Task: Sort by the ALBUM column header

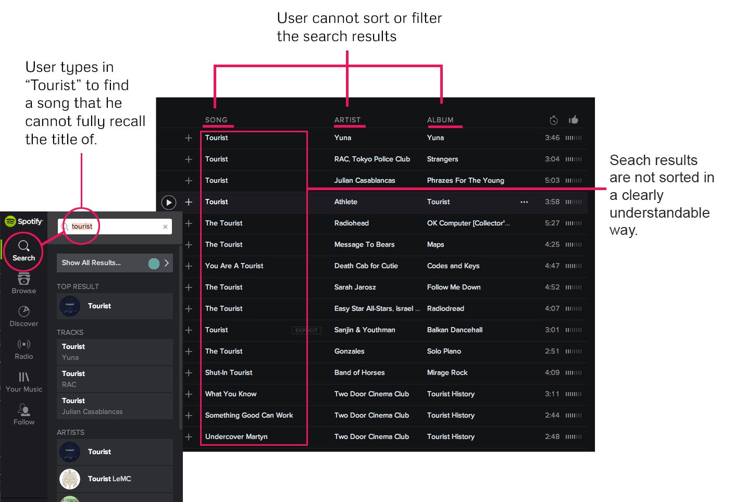Action: (440, 120)
